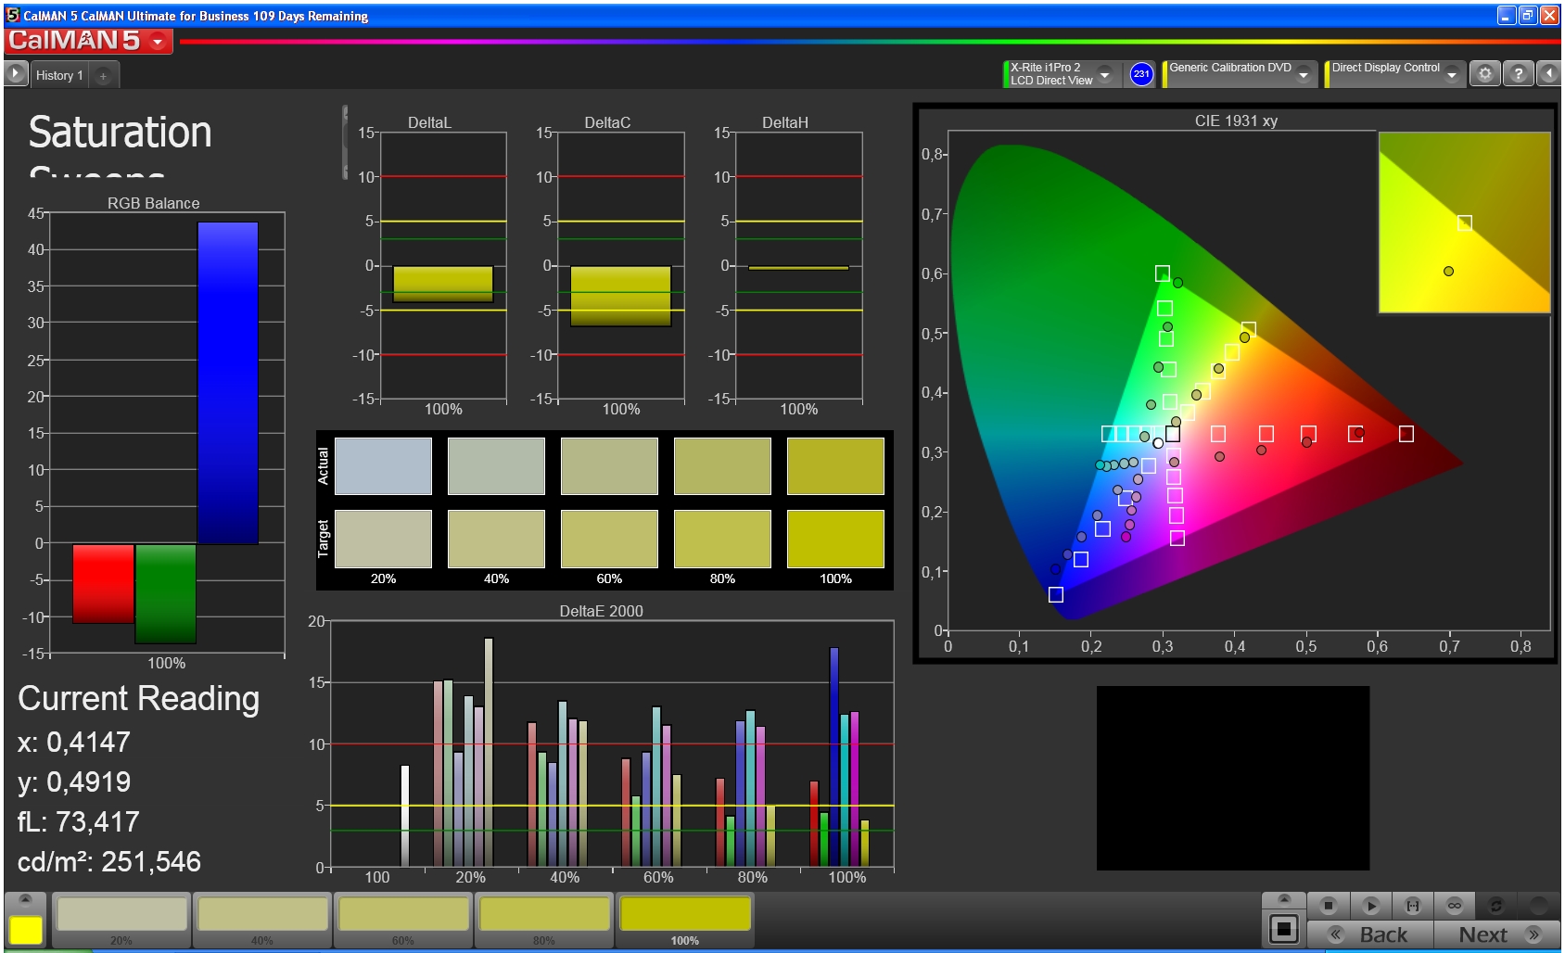Screen dimensions: 1565x953
Task: Open the CalMAN 5 main menu dropdown
Action: click(x=159, y=41)
